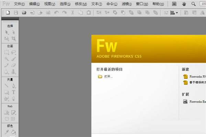Select the Pencil tool

click(7, 65)
